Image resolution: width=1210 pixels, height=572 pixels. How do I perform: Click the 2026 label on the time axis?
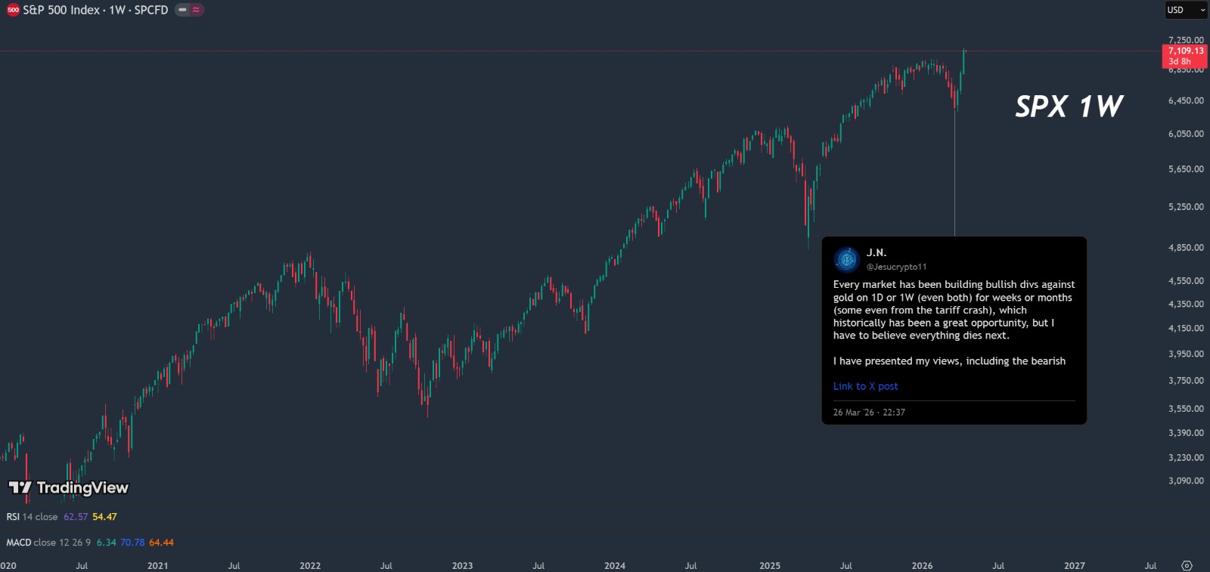[922, 565]
